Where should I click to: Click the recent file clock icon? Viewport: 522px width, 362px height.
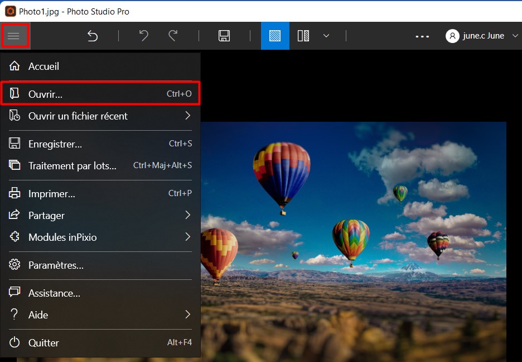(x=14, y=115)
